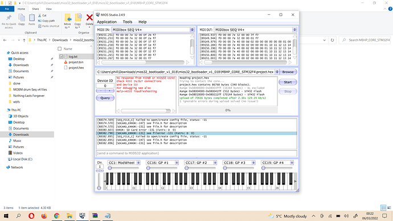Open Google Chrome from the taskbar
This screenshot has width=393, height=221.
[56, 216]
